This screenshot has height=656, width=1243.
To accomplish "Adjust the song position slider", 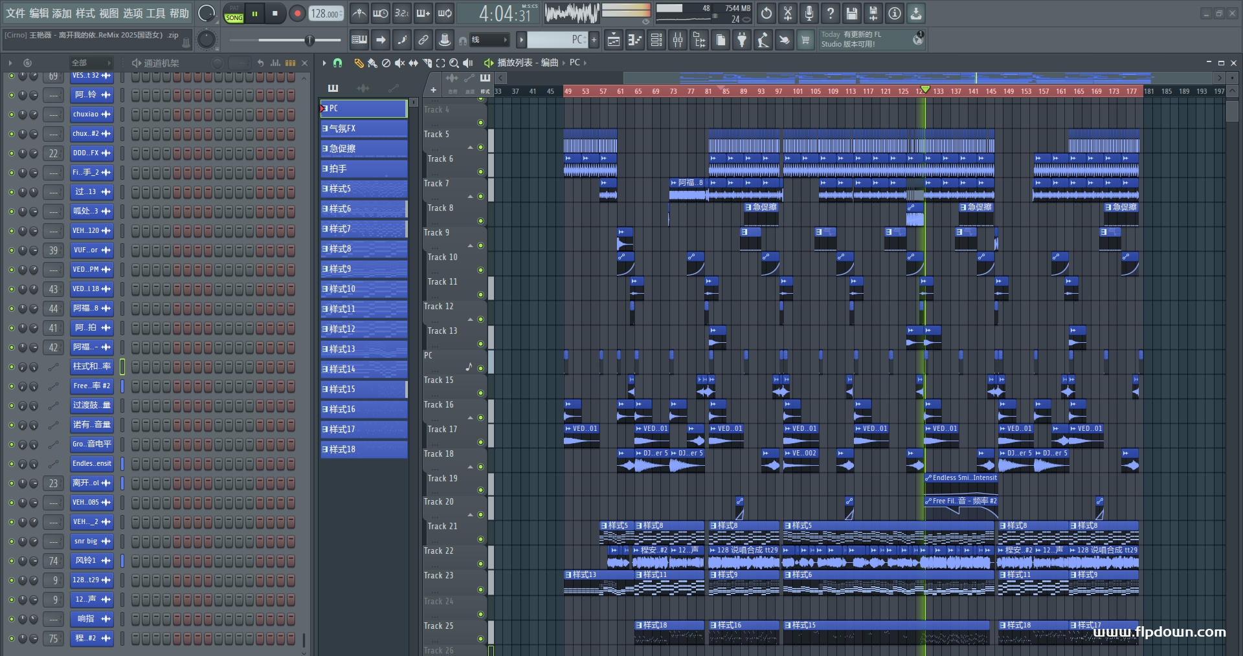I will coord(285,40).
